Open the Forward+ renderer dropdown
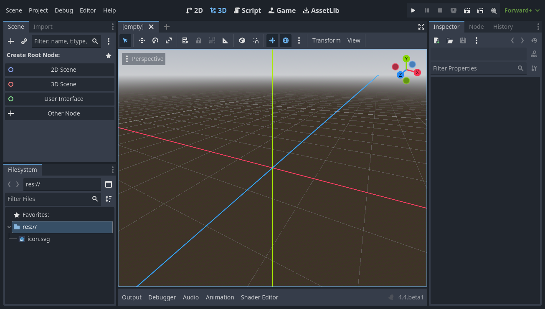Image resolution: width=545 pixels, height=309 pixels. (521, 10)
